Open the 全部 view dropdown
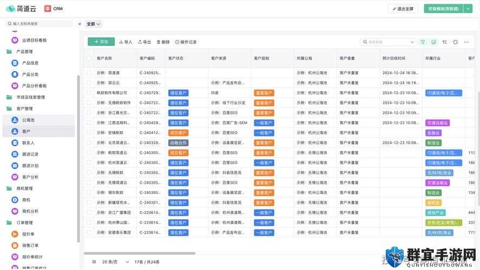480x270 pixels. (x=94, y=24)
